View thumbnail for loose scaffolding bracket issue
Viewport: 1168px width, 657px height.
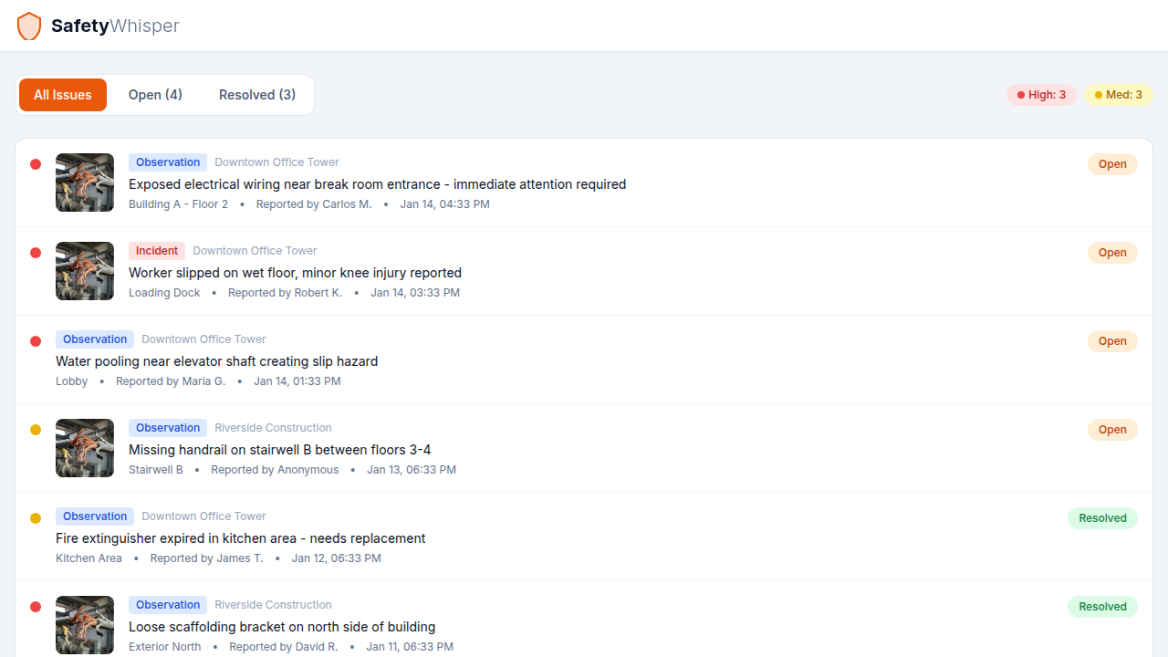(x=85, y=625)
